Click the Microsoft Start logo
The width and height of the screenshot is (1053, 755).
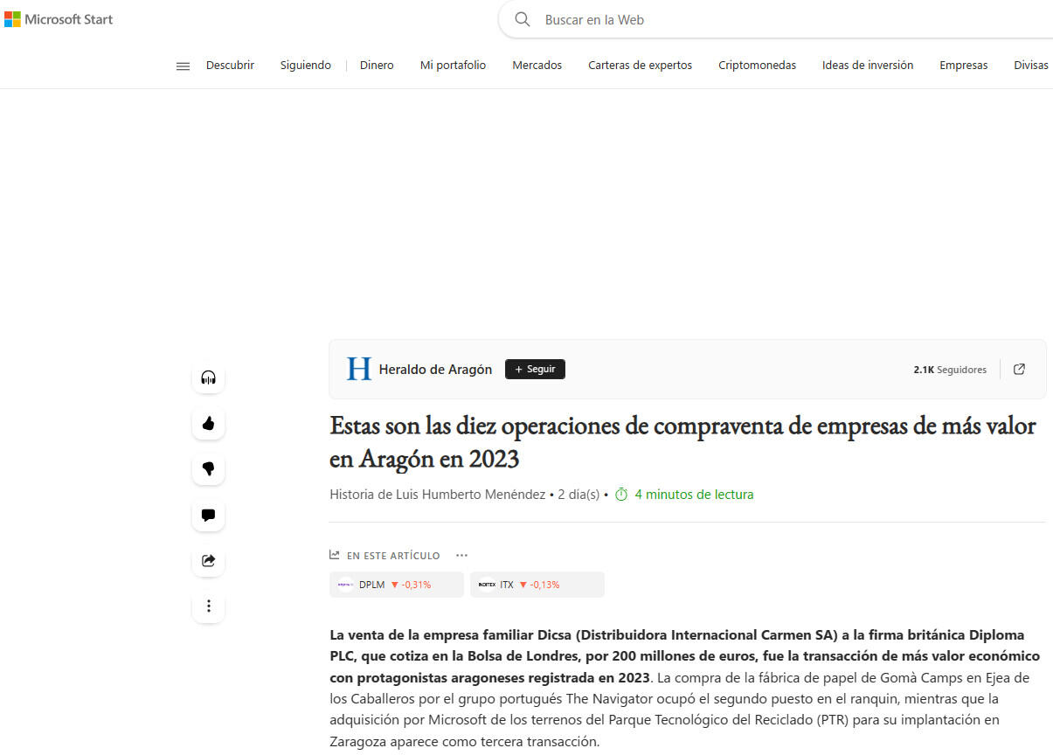click(x=59, y=19)
